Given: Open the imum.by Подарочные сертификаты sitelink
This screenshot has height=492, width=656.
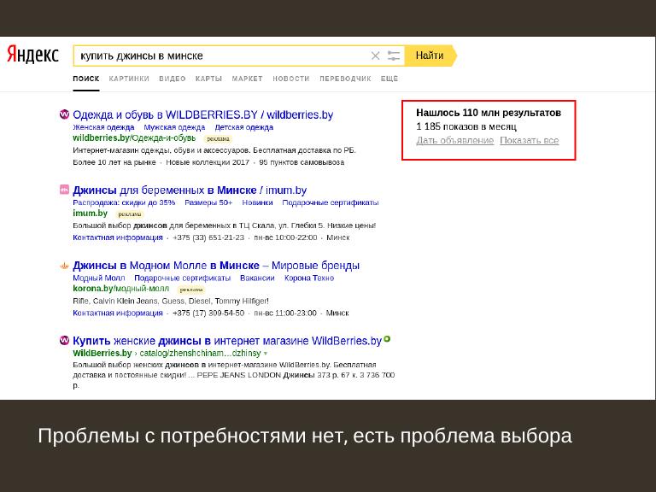Looking at the screenshot, I should [331, 202].
